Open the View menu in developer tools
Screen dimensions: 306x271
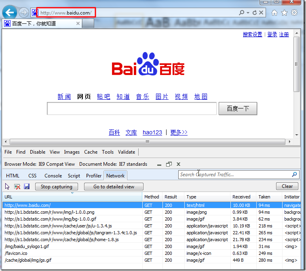[x=55, y=152]
